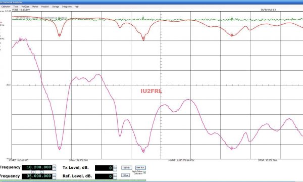This screenshot has height=182, width=303.
Task: Click the green sweep progress bar
Action: (73, 180)
